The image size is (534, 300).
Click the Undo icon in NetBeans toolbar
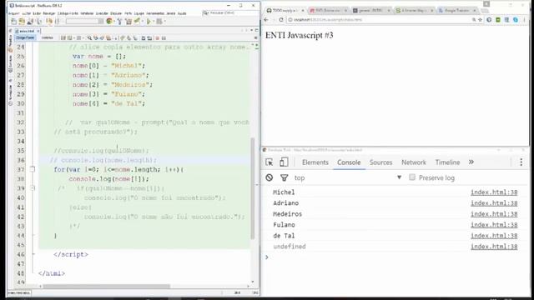point(49,22)
